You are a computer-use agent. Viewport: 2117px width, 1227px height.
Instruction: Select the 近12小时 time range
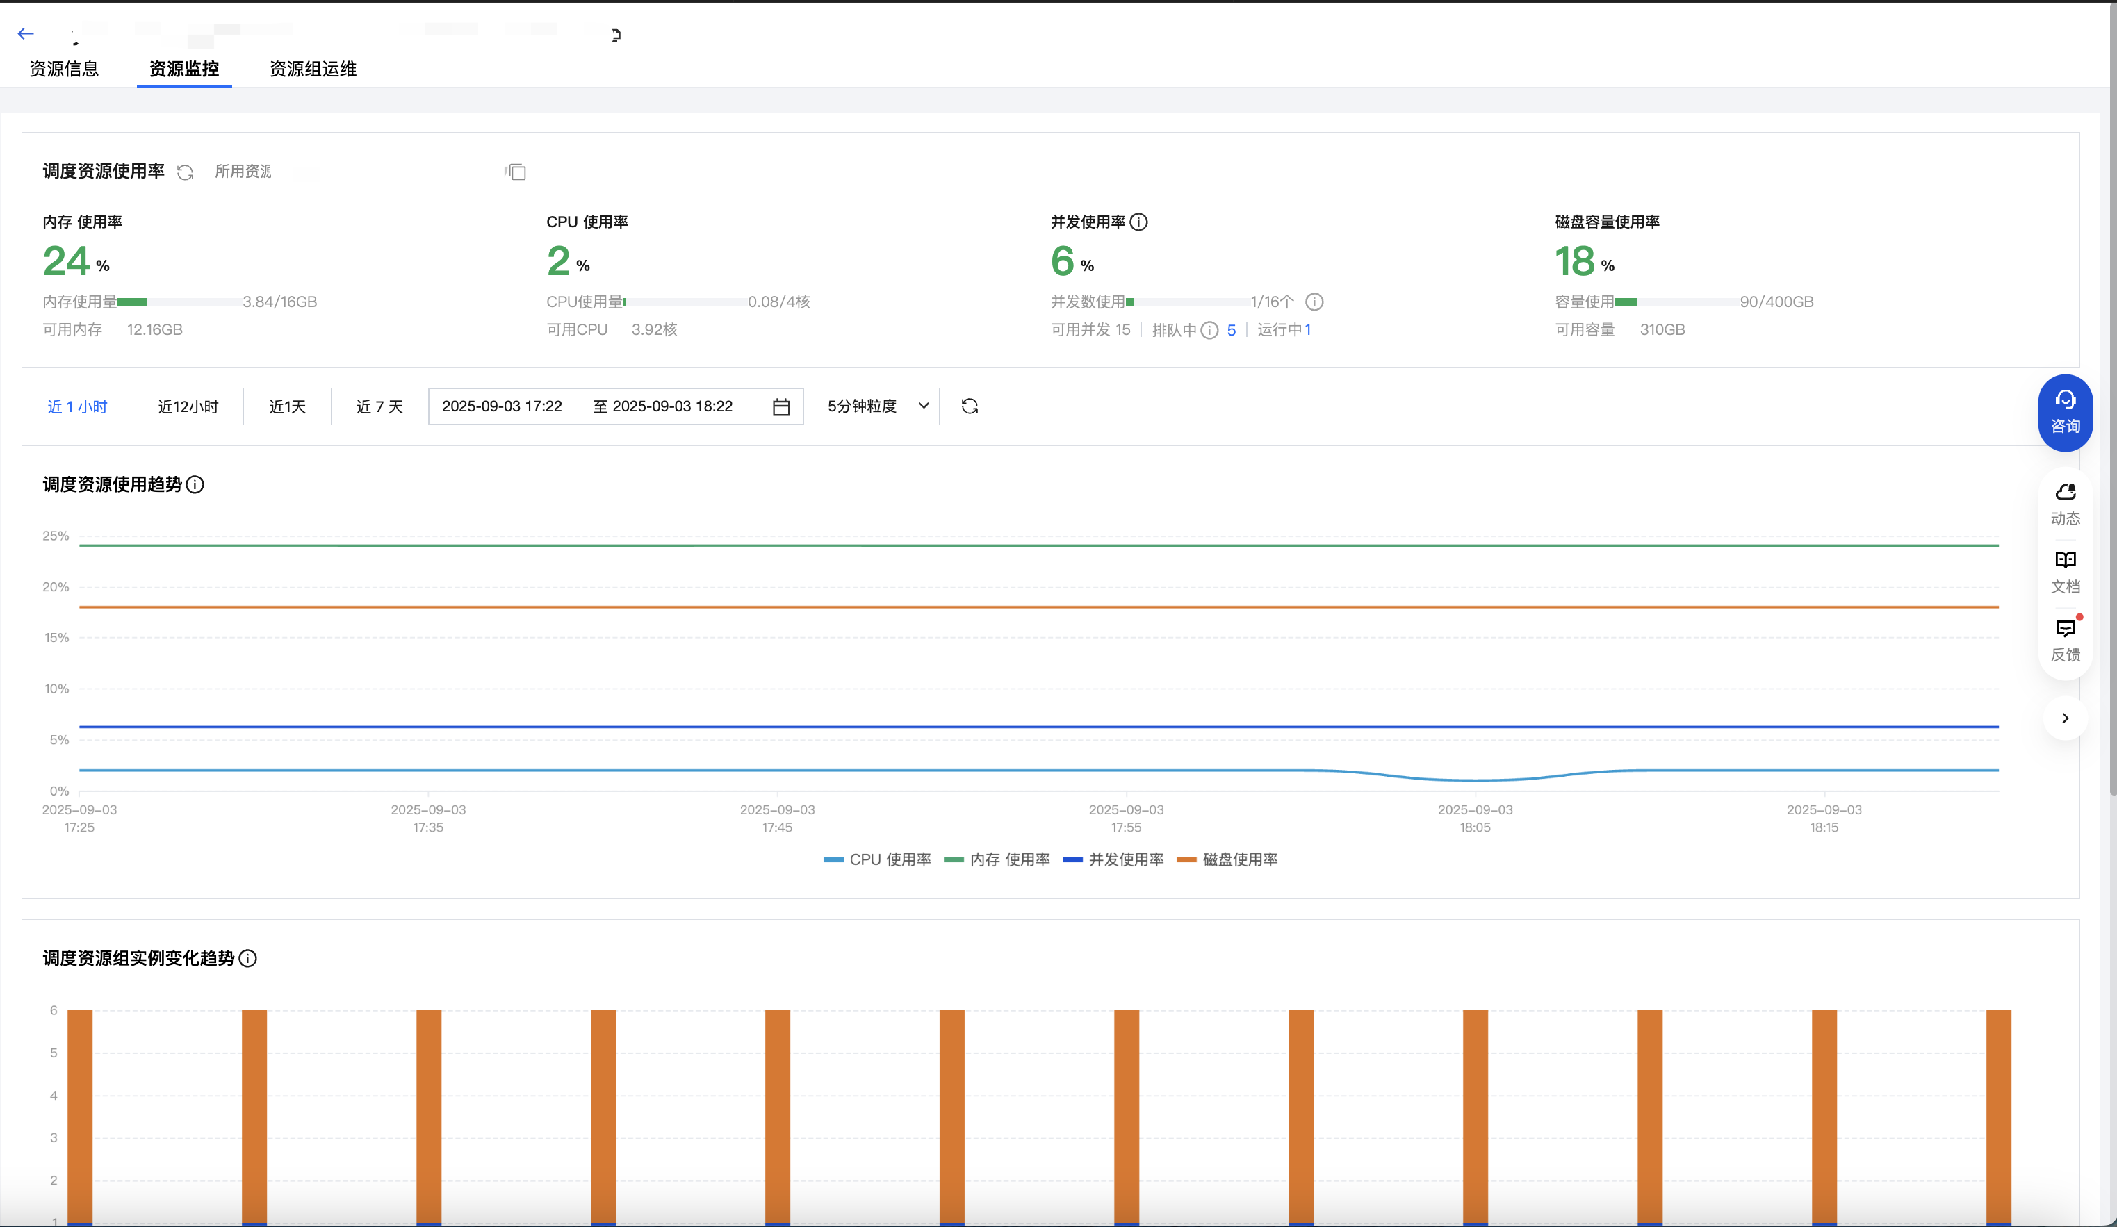pos(188,406)
